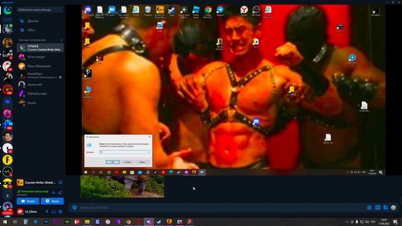Open the gift icon in message box
Image resolution: width=402 pixels, height=226 pixels.
[x=369, y=208]
